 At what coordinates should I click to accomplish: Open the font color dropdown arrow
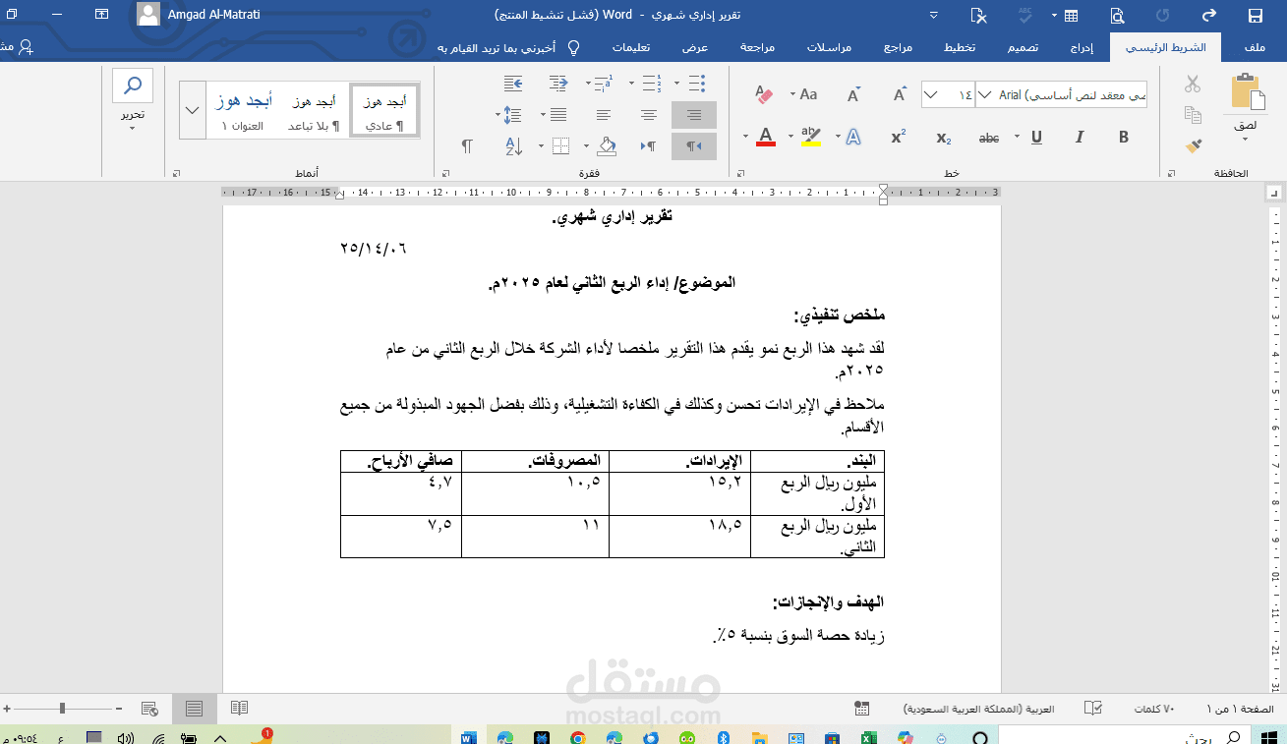(x=745, y=138)
